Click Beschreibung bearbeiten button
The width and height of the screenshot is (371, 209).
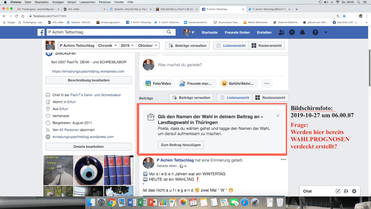point(88,80)
